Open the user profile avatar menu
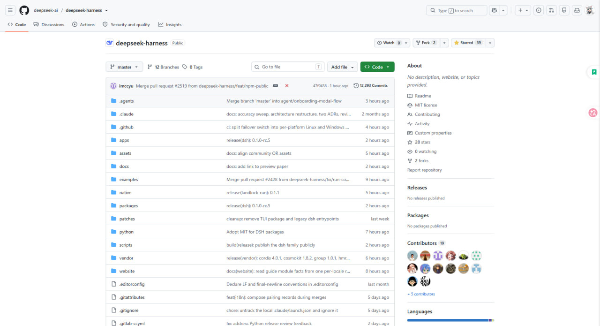The image size is (600, 326). [x=590, y=10]
